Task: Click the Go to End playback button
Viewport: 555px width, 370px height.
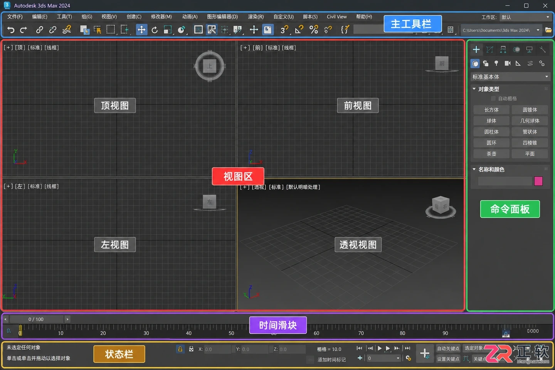Action: tap(407, 348)
